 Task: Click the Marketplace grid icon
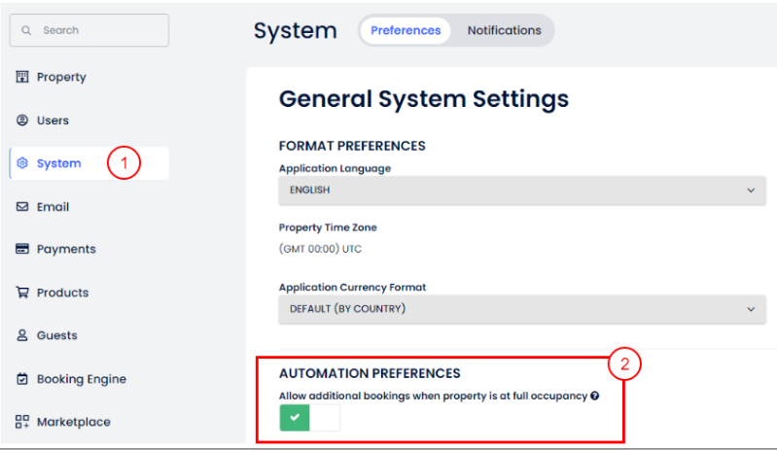pyautogui.click(x=22, y=422)
